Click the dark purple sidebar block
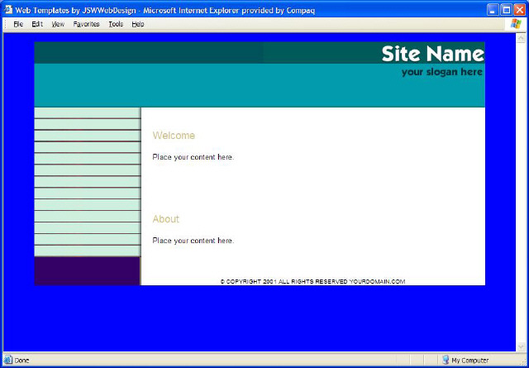Image resolution: width=529 pixels, height=368 pixels. [87, 270]
